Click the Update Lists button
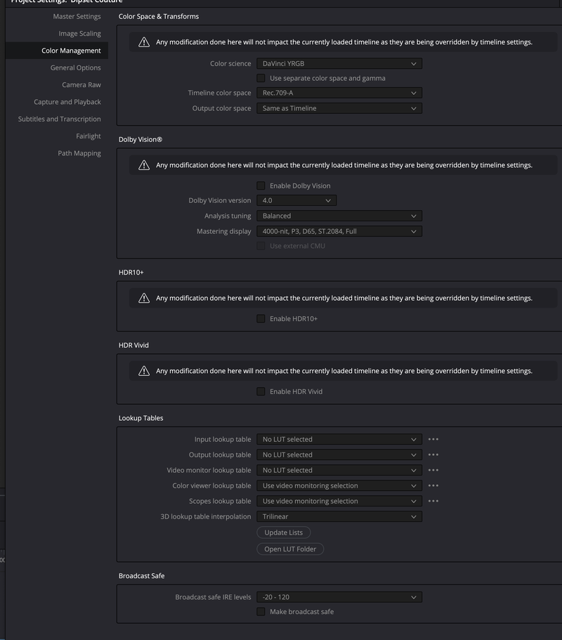 [x=283, y=533]
